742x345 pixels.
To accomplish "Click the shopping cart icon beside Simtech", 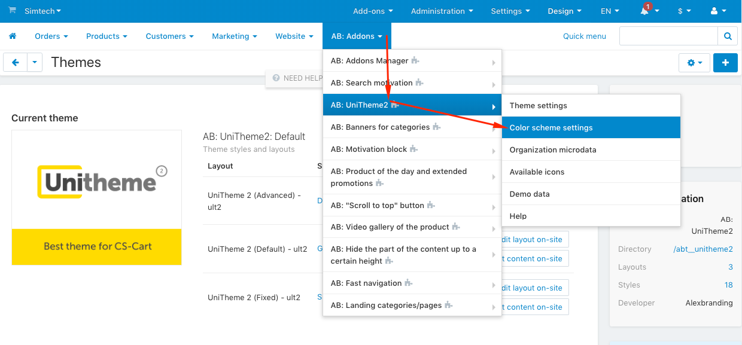I will click(13, 11).
